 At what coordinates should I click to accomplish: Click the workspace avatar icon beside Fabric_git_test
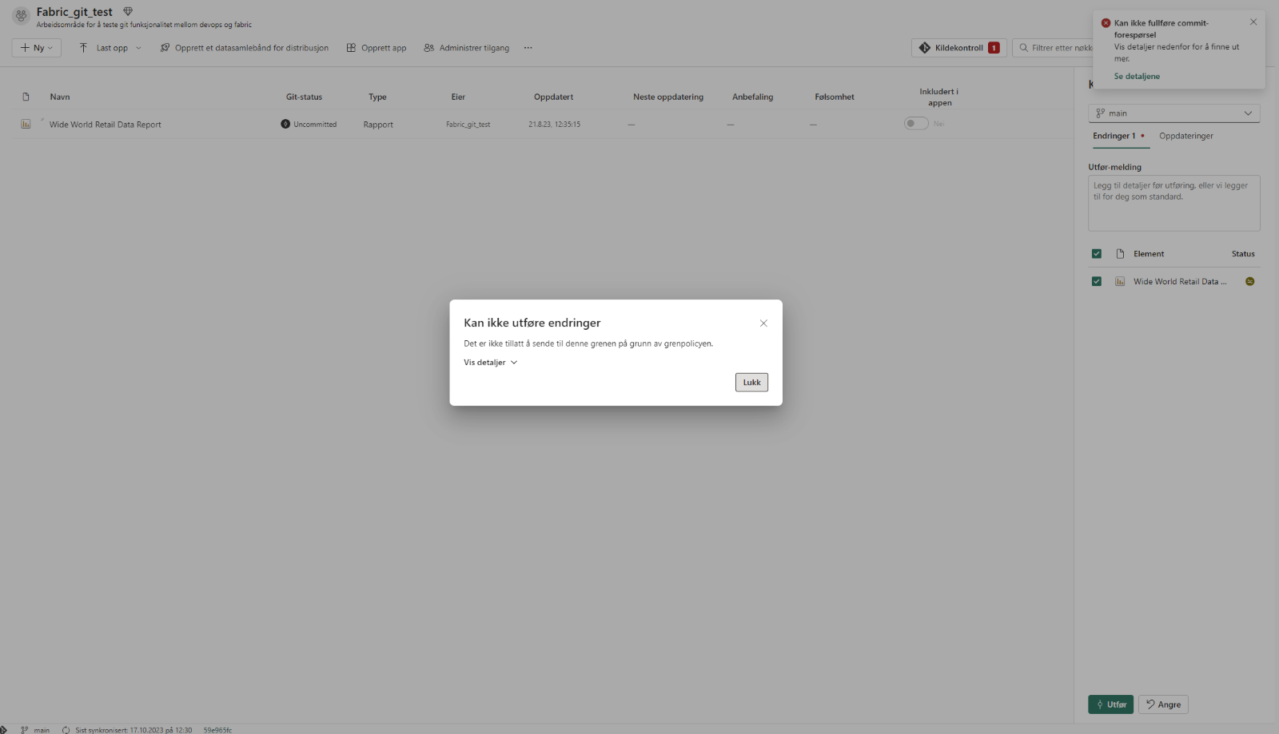(22, 15)
